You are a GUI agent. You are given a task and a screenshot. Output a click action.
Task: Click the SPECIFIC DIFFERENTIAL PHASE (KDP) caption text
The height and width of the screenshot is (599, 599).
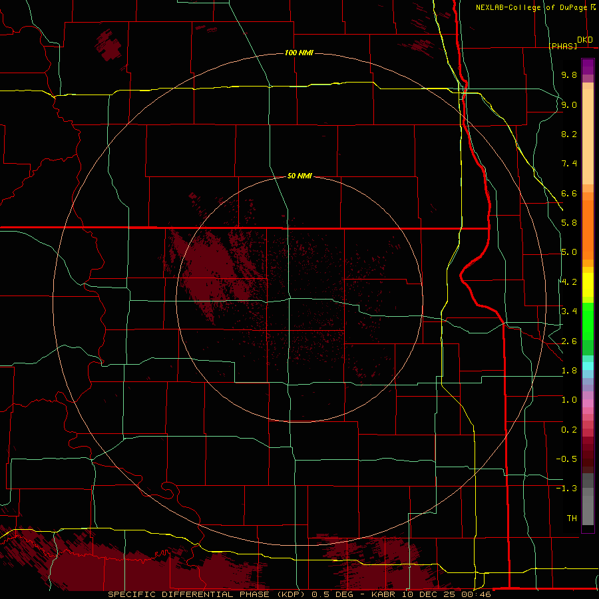tap(206, 594)
